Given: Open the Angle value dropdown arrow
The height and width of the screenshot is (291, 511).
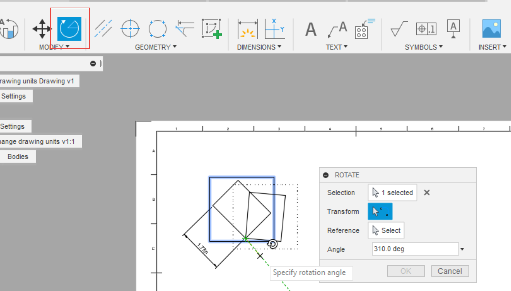Looking at the screenshot, I should pyautogui.click(x=462, y=249).
